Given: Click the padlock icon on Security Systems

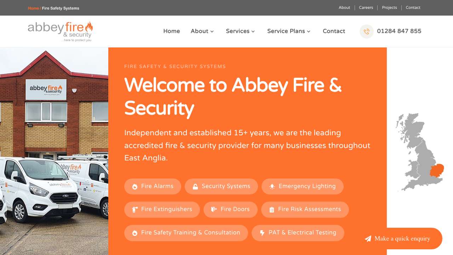Looking at the screenshot, I should (195, 187).
